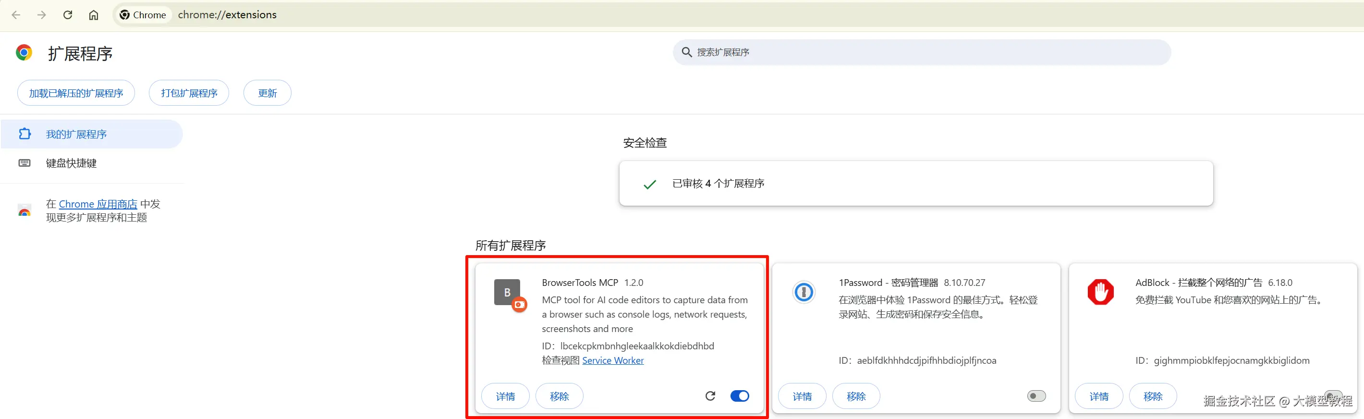Image resolution: width=1364 pixels, height=419 pixels.
Task: Click the BrowserTools MCP extension icon
Action: click(510, 295)
